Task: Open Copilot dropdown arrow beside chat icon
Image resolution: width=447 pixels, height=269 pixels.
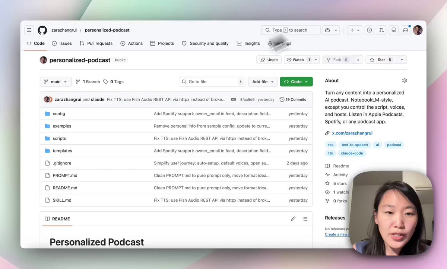Action: (x=336, y=30)
